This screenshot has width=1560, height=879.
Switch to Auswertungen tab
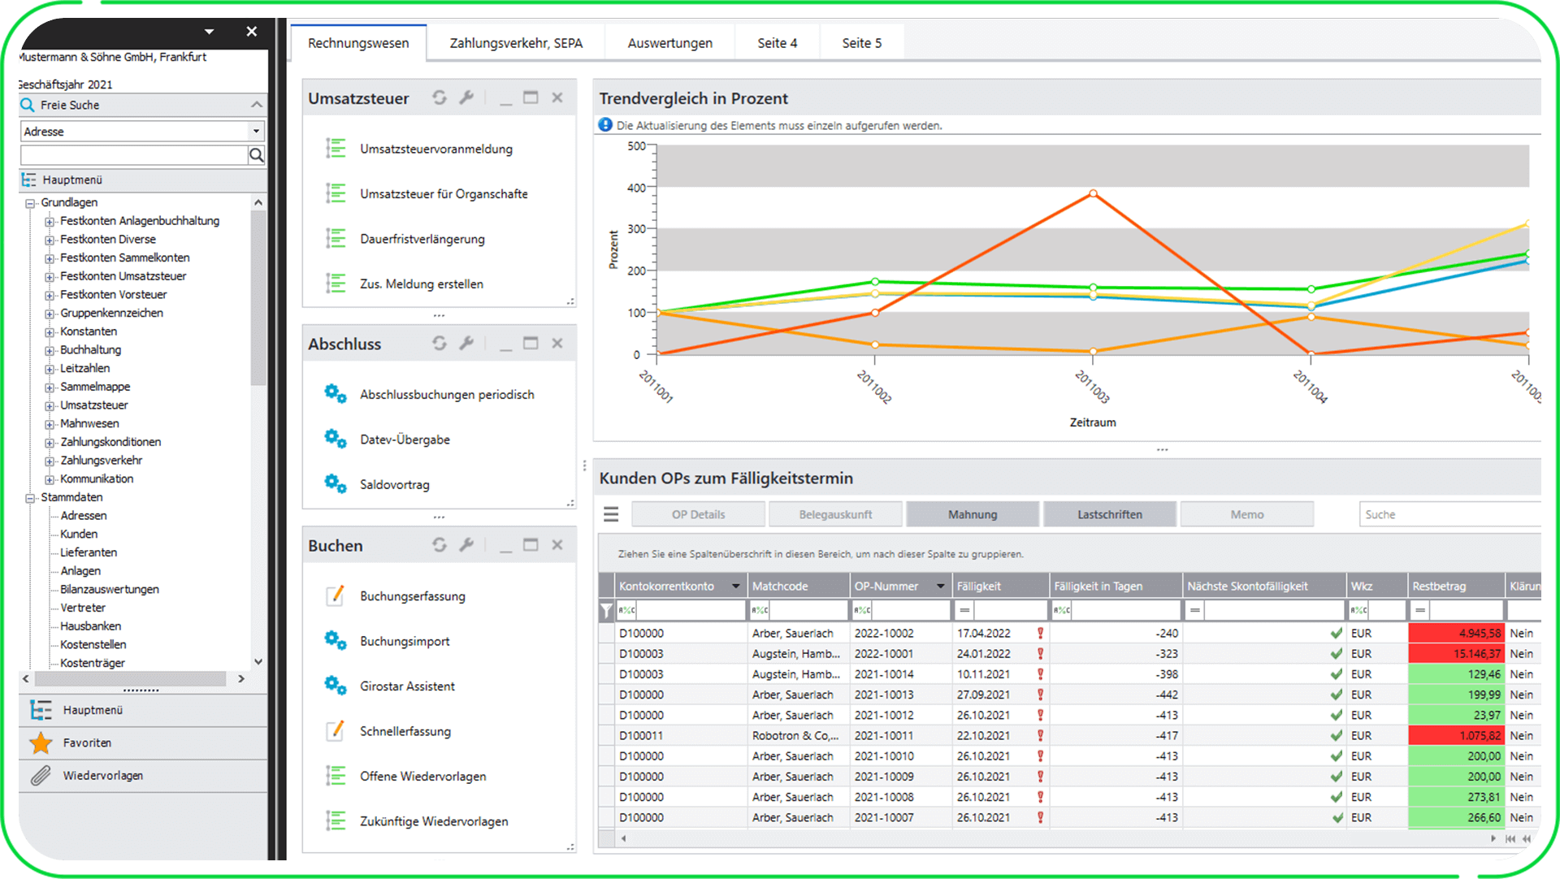tap(669, 43)
